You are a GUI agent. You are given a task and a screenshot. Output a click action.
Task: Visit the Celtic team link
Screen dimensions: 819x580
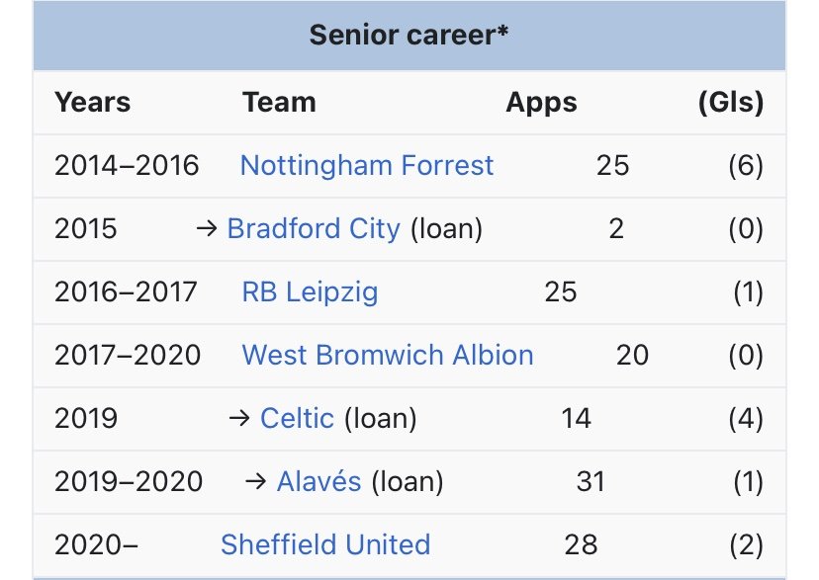click(297, 418)
